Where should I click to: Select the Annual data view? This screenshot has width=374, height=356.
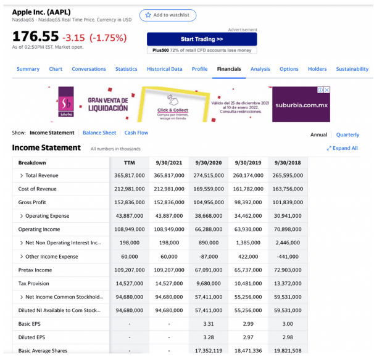point(318,135)
